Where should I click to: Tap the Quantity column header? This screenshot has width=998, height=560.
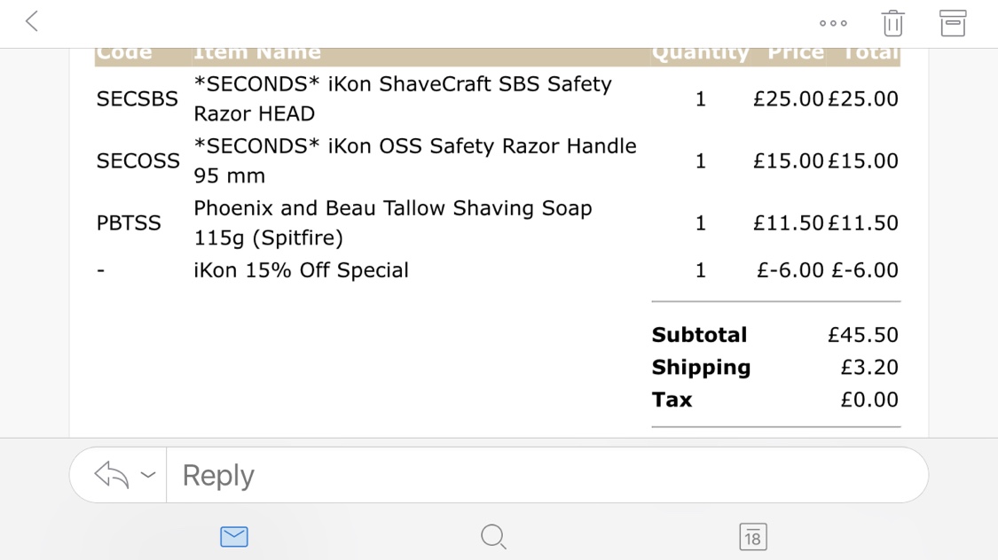pos(700,53)
